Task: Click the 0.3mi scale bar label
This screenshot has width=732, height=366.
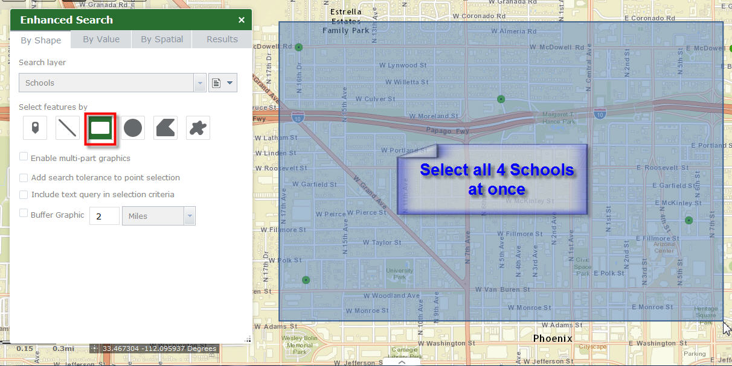Action: pyautogui.click(x=63, y=349)
